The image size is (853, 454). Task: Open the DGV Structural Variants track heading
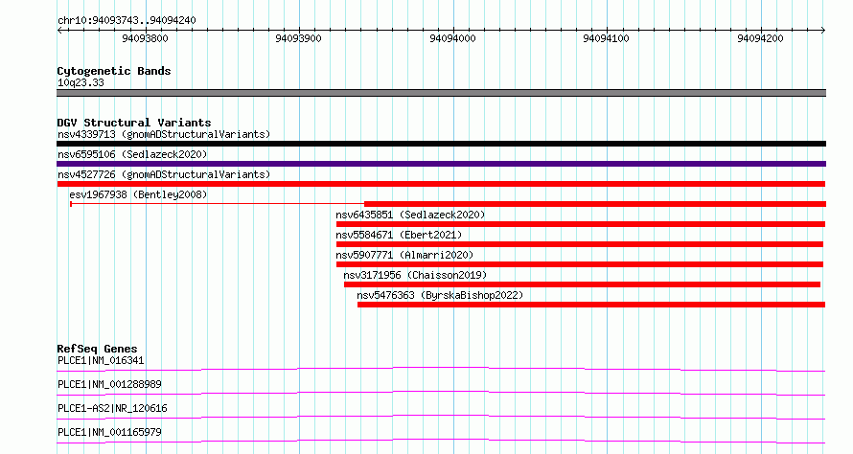pyautogui.click(x=134, y=123)
